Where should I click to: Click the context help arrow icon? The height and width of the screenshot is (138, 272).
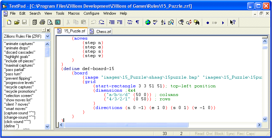point(233,22)
